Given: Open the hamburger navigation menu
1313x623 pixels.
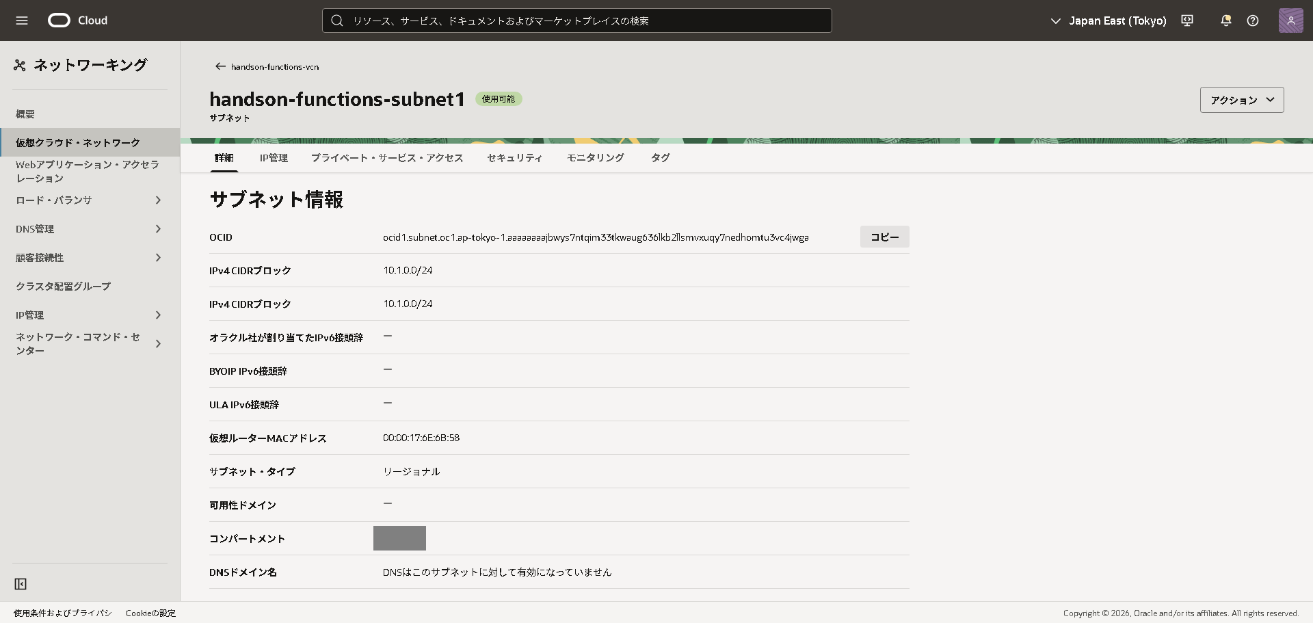Looking at the screenshot, I should coord(22,21).
